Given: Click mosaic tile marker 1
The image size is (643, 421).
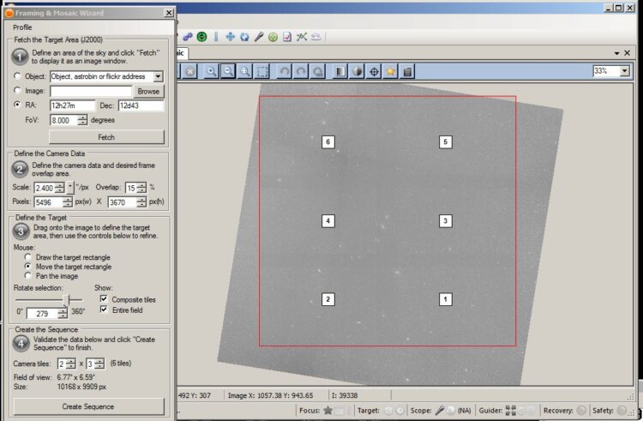Looking at the screenshot, I should 445,299.
